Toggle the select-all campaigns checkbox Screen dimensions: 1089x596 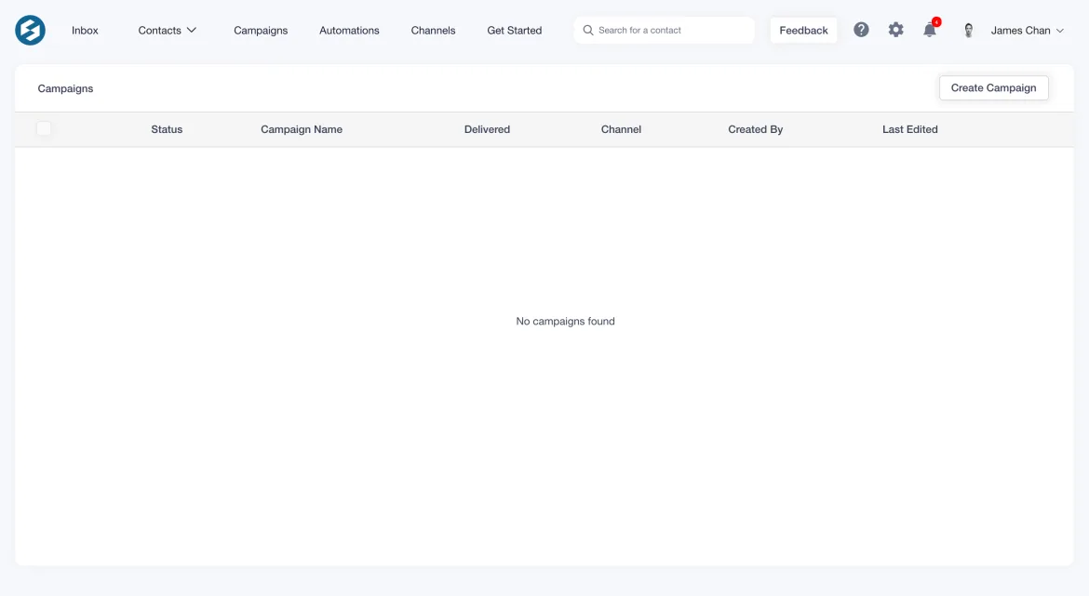click(x=44, y=128)
